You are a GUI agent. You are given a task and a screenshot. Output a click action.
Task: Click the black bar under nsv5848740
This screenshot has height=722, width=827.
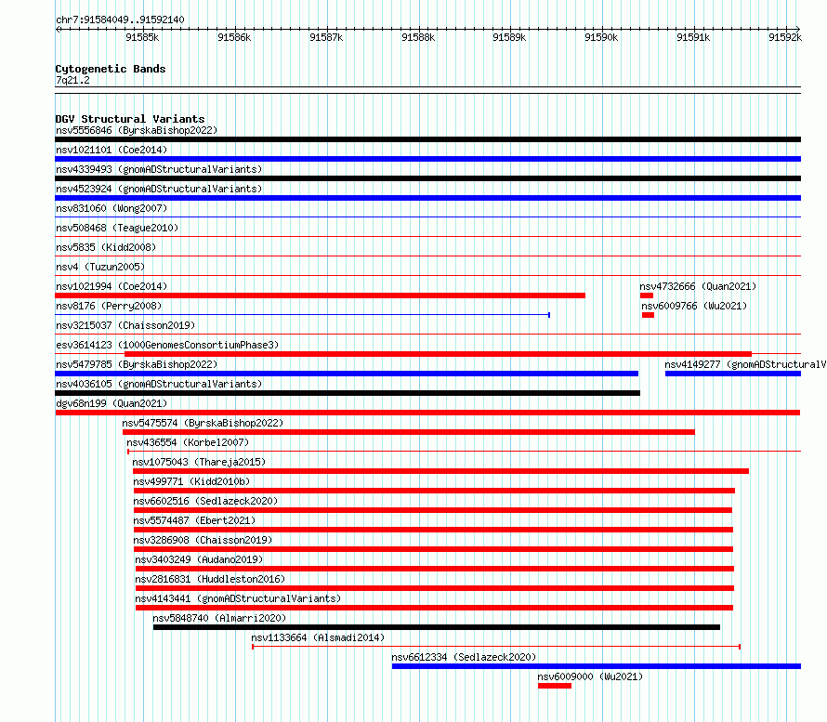coord(437,627)
